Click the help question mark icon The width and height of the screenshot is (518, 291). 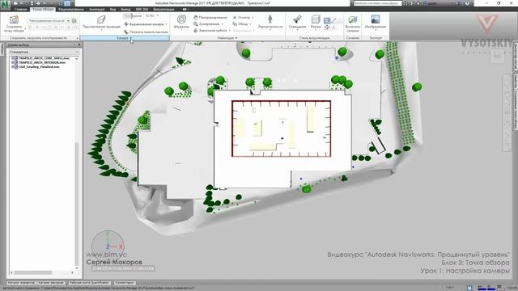pyautogui.click(x=467, y=3)
